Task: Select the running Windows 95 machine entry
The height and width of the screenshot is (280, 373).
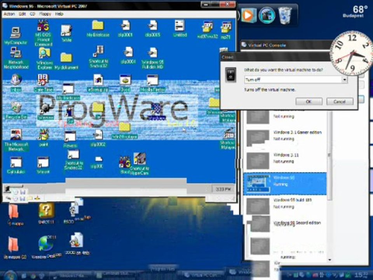Action: (x=286, y=183)
